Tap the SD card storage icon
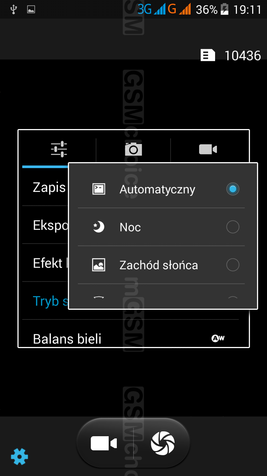Viewport: 267px width, 476px height. coord(208,55)
